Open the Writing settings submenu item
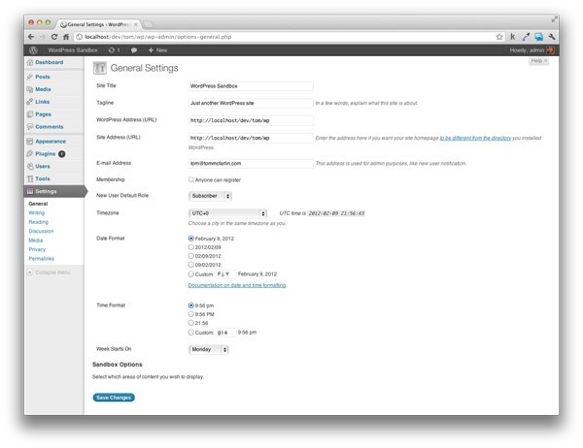Image resolution: width=583 pixels, height=448 pixels. tap(37, 212)
